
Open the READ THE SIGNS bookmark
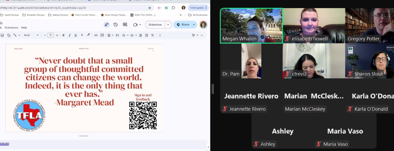pyautogui.click(x=143, y=15)
